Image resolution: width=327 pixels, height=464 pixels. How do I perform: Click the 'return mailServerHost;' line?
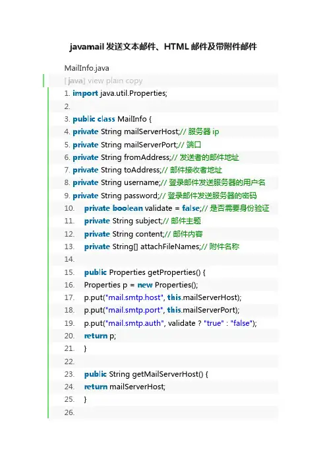125,387
